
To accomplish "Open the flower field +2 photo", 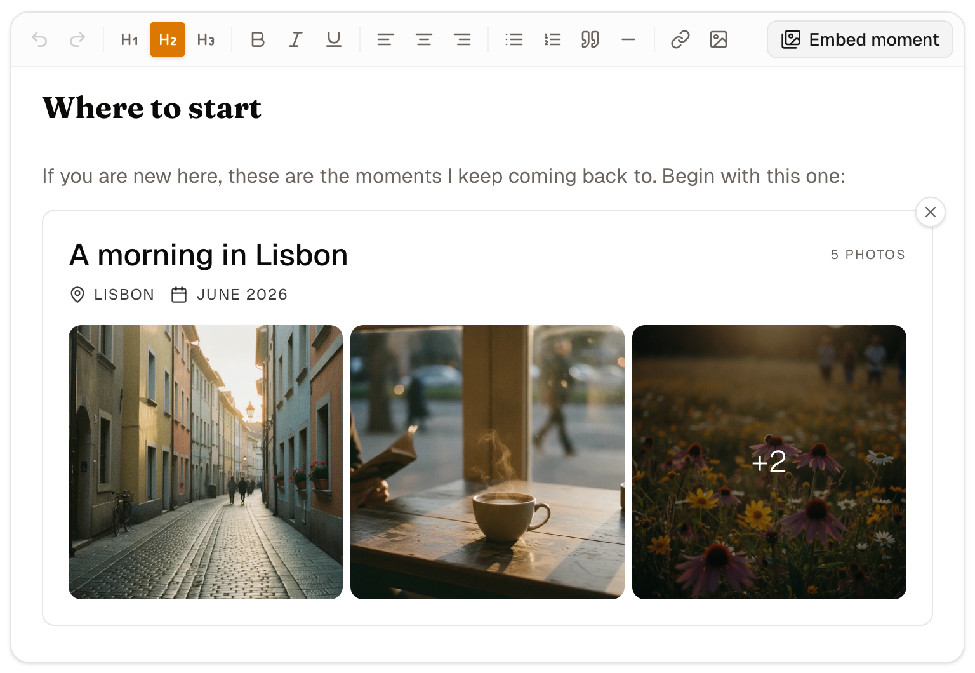I will point(769,462).
